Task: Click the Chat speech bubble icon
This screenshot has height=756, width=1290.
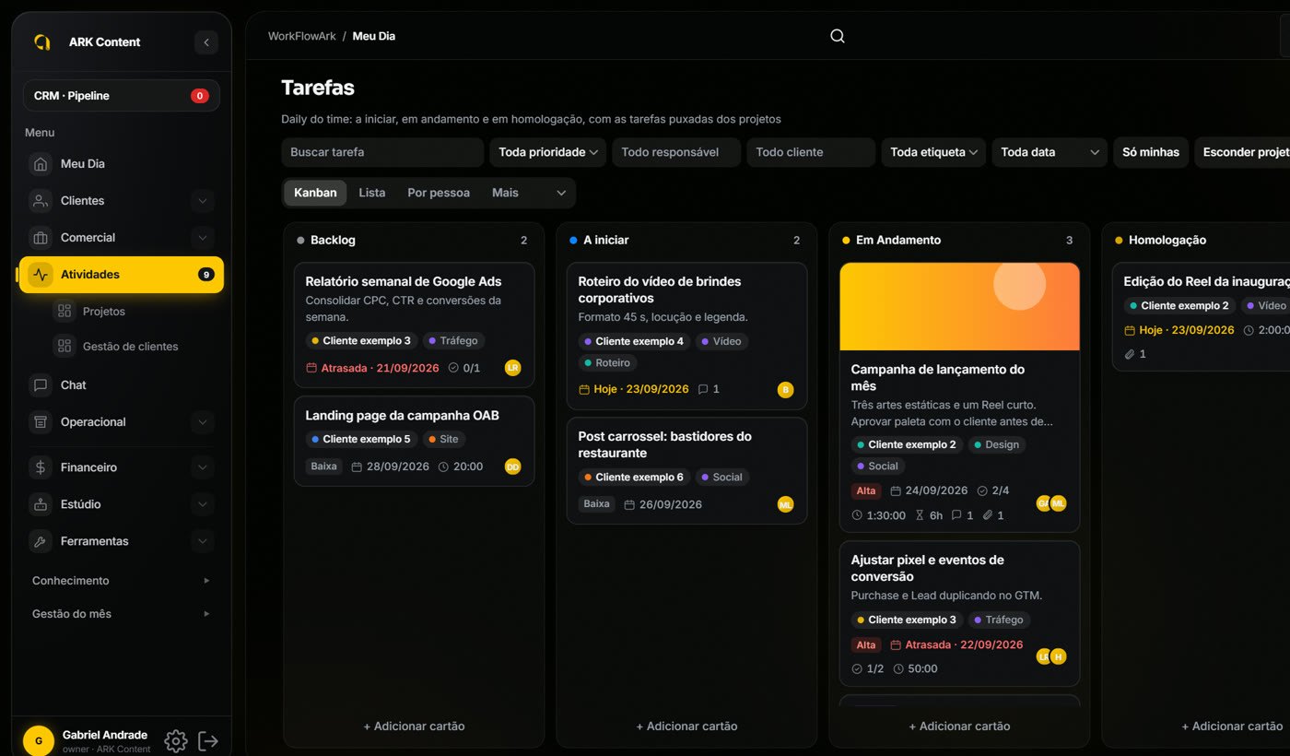Action: point(40,385)
